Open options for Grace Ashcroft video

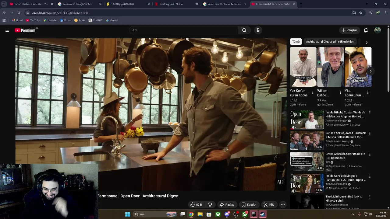tap(370, 155)
